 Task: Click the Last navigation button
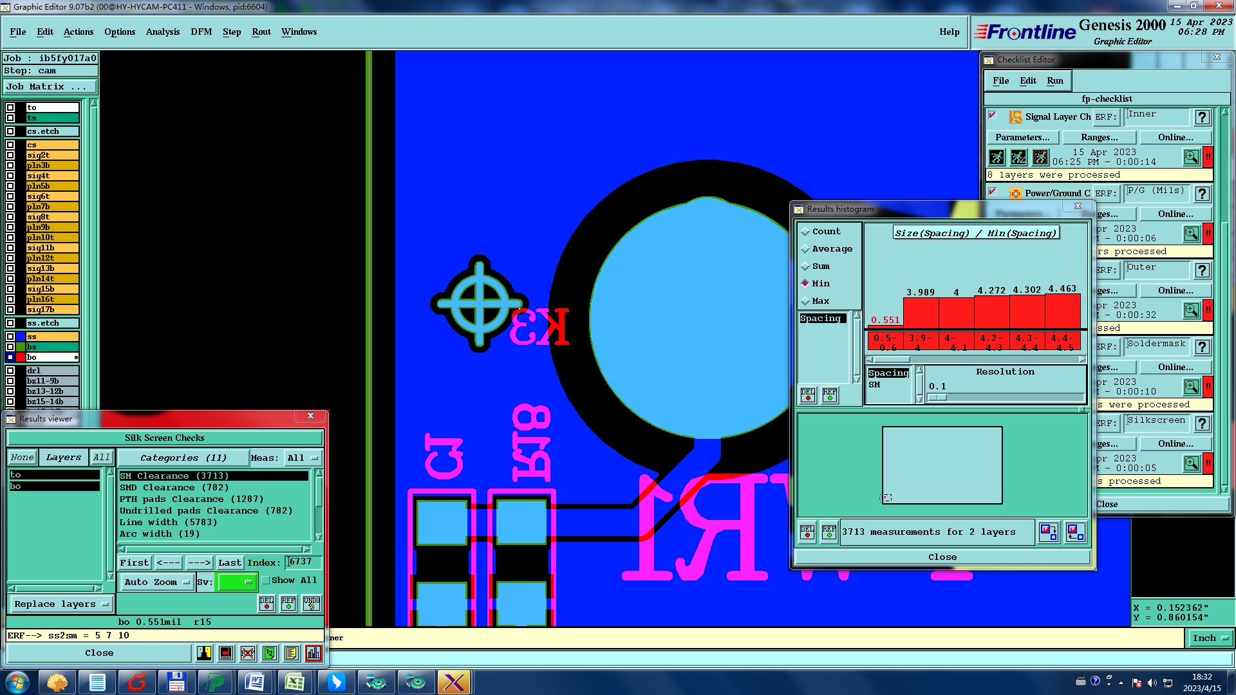229,562
